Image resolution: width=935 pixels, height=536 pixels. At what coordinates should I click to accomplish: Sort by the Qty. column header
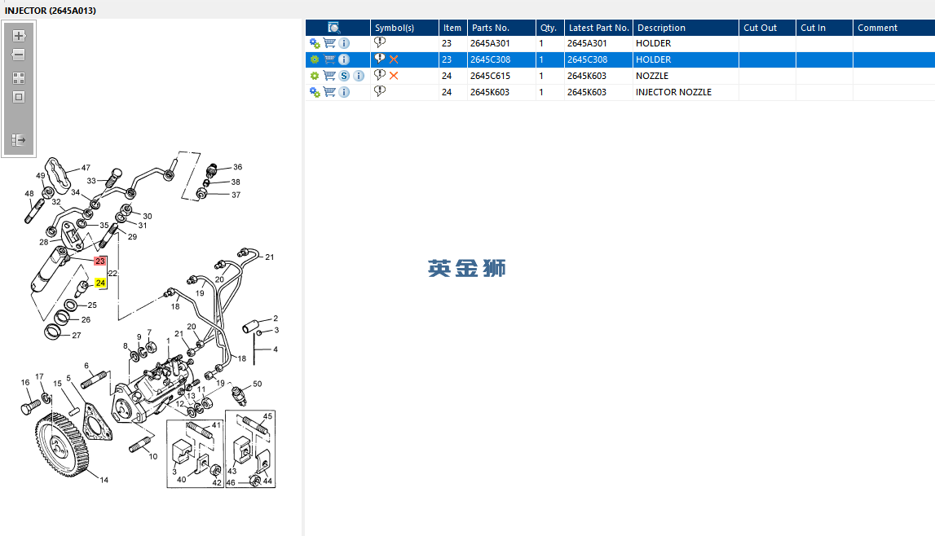click(x=549, y=28)
